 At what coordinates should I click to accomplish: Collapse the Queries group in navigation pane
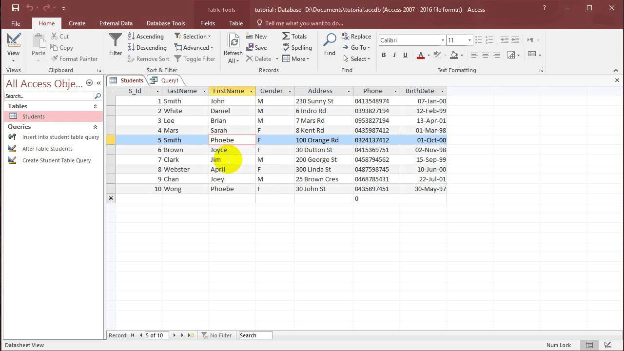click(95, 127)
